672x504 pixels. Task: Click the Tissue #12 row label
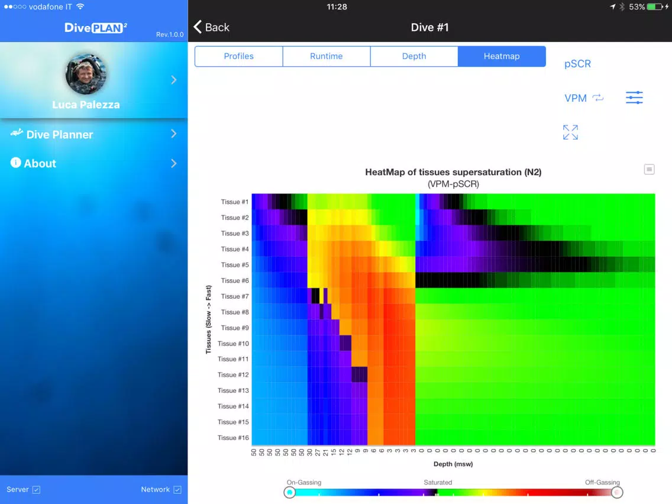point(232,375)
